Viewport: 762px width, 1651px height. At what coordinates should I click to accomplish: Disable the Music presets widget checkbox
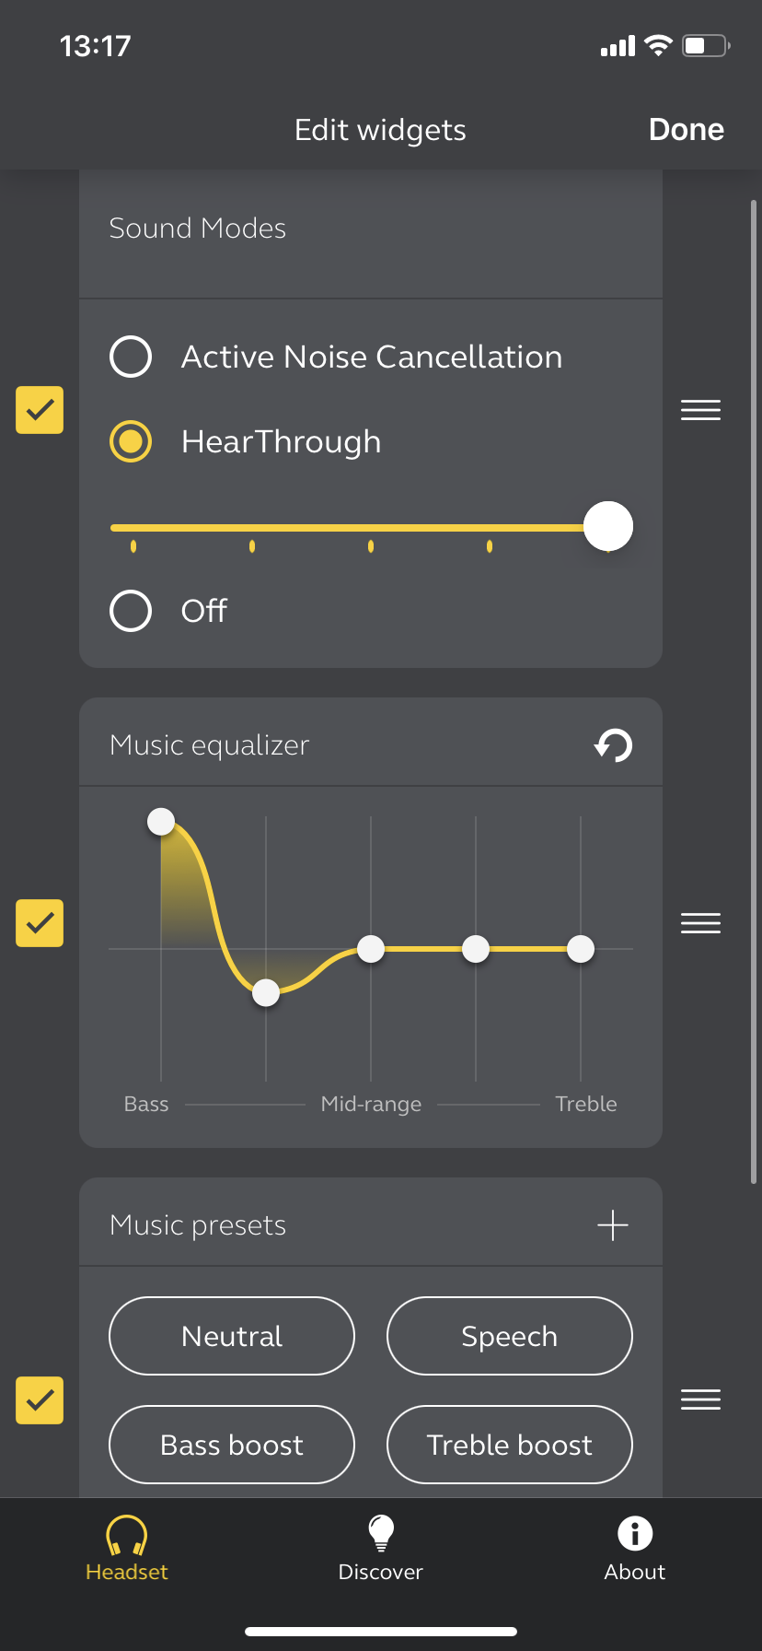[40, 1400]
